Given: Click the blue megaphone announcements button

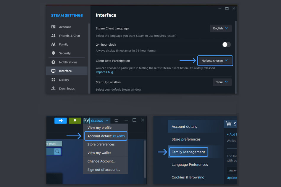Looking at the screenshot, I should (61, 121).
